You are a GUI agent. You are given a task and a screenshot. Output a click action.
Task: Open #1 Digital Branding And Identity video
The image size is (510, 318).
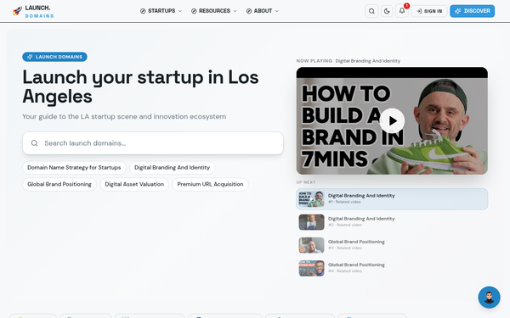point(392,199)
